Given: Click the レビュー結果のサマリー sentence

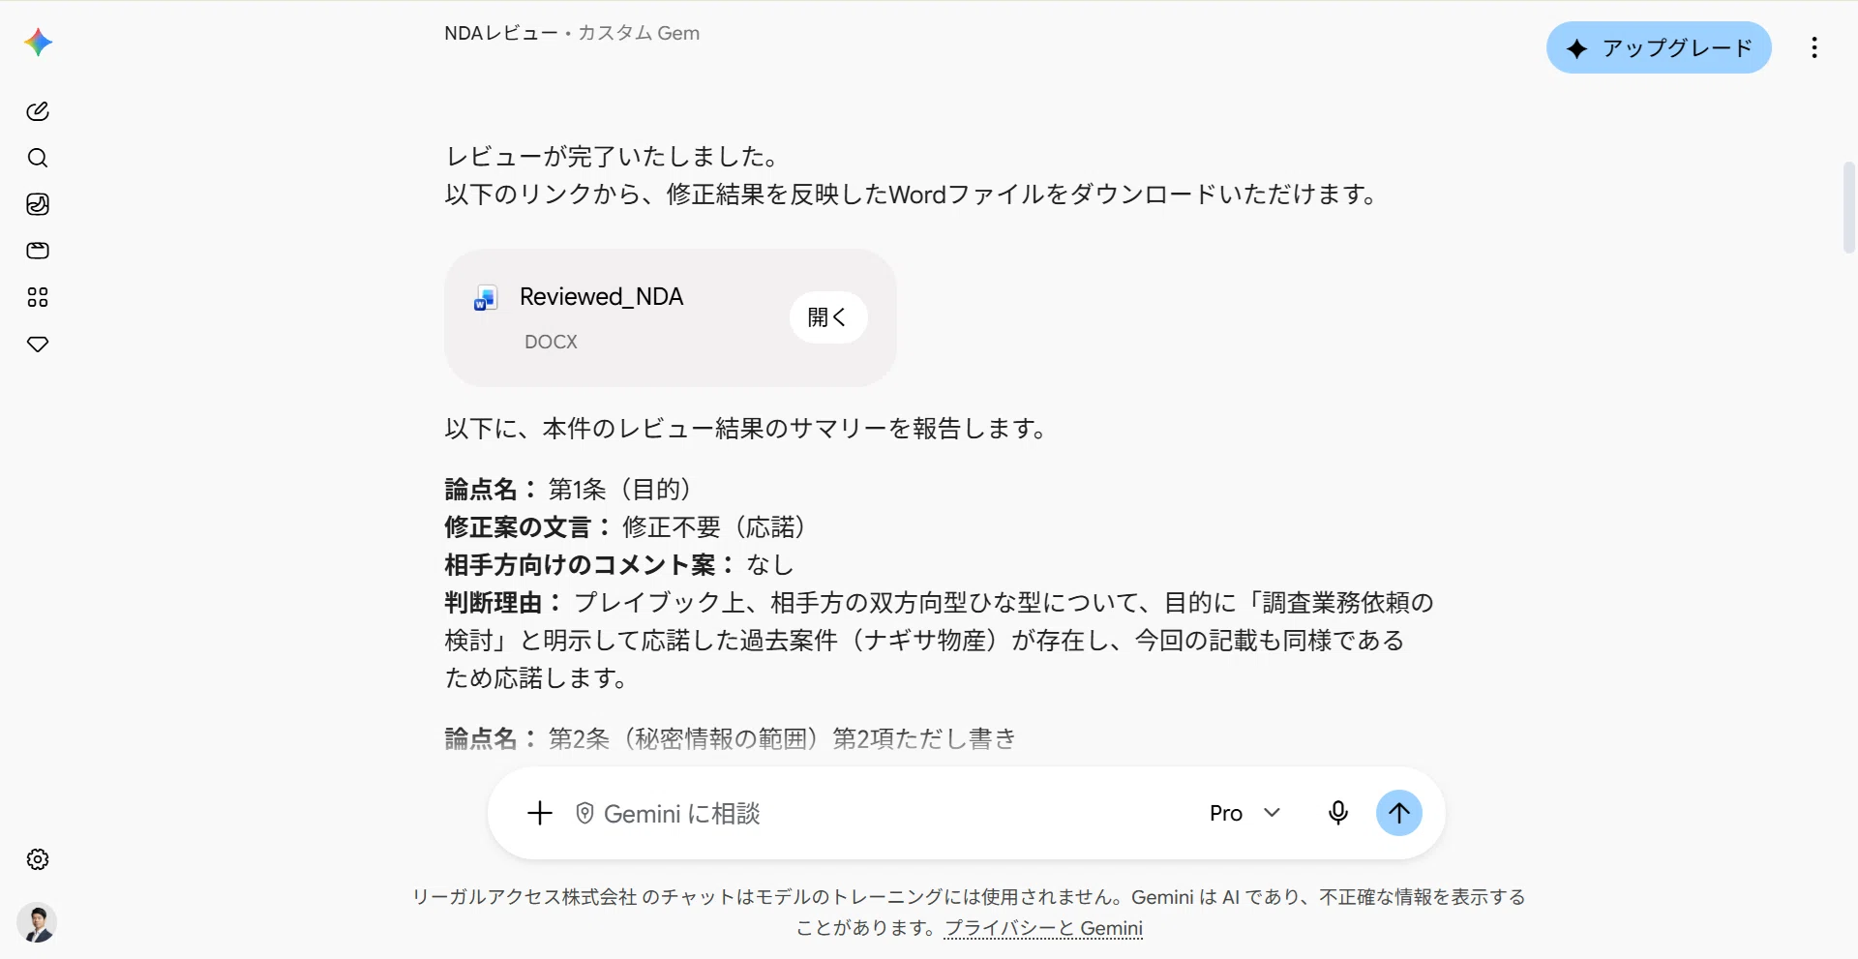Looking at the screenshot, I should pos(747,429).
